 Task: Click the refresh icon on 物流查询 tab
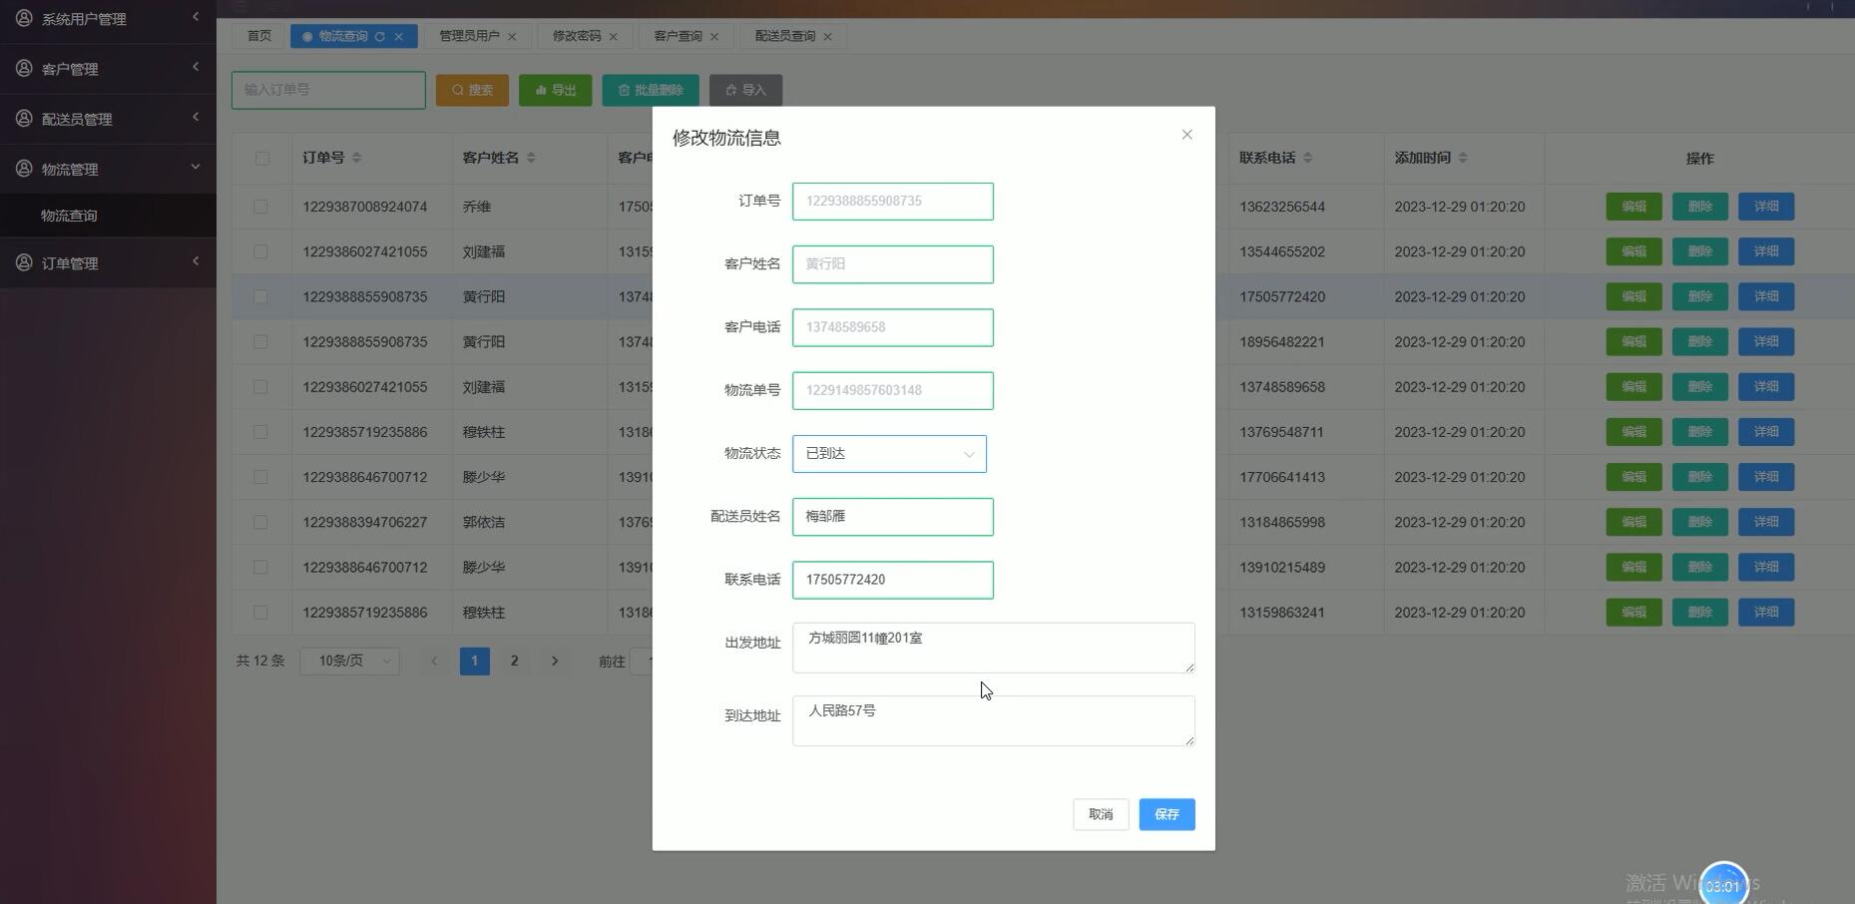pyautogui.click(x=380, y=36)
